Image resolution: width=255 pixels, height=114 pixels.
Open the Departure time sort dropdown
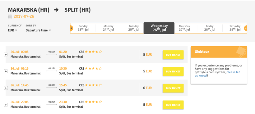(x=38, y=30)
